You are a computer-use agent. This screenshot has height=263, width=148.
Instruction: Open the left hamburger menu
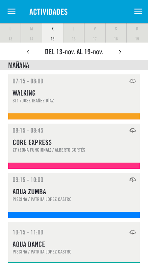point(12,12)
